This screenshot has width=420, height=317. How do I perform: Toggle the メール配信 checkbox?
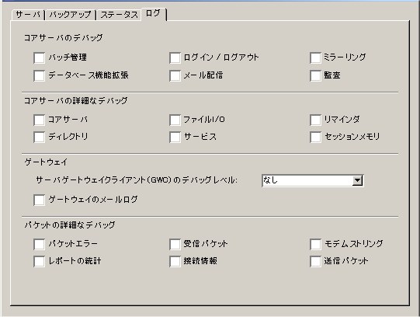[175, 75]
